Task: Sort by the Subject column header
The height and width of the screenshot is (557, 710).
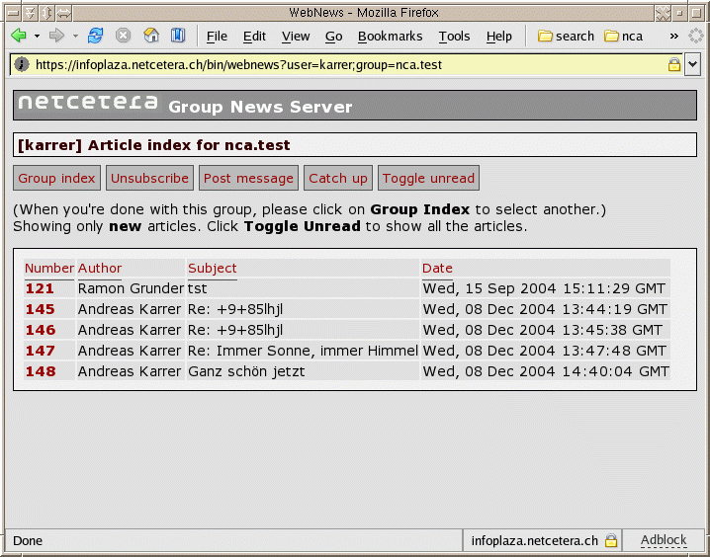Action: [213, 268]
